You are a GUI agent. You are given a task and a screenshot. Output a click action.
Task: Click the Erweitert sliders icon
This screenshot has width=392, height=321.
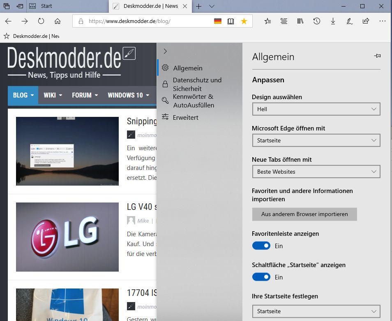165,117
